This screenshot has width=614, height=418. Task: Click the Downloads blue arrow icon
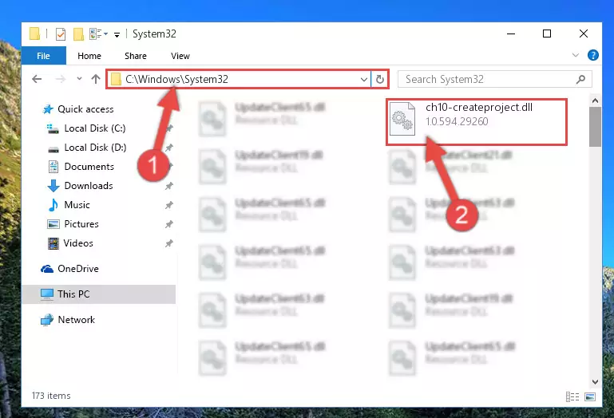[53, 186]
